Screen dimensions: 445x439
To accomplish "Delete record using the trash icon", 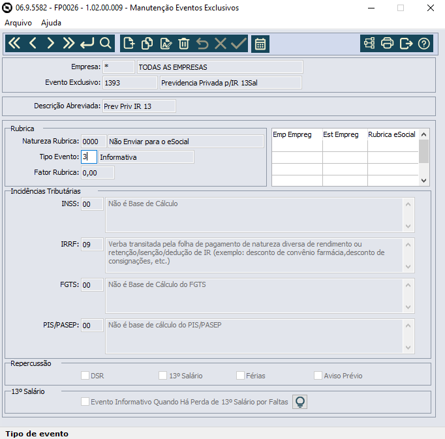I will (x=183, y=44).
